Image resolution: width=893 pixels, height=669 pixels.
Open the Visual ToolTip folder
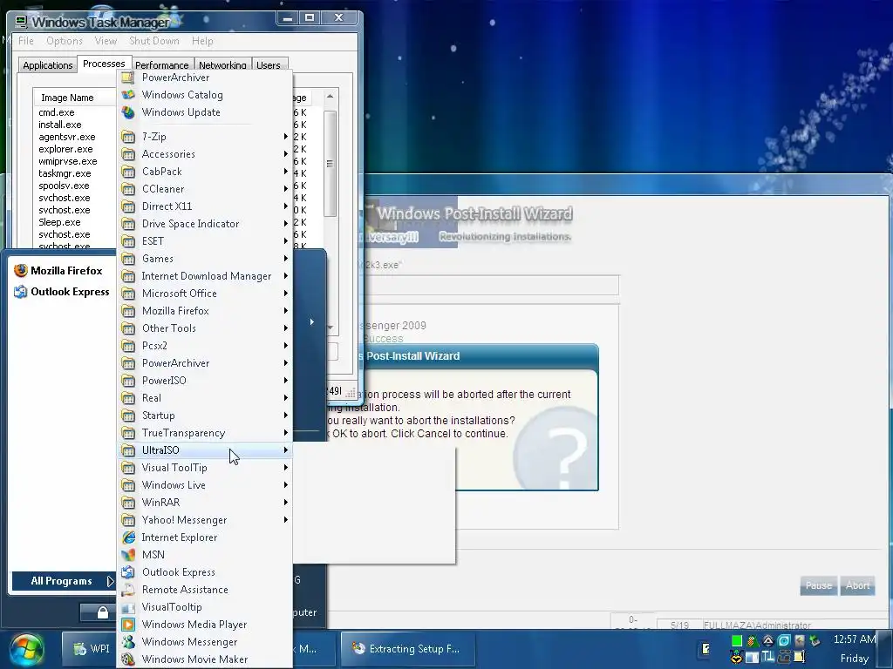tap(205, 468)
